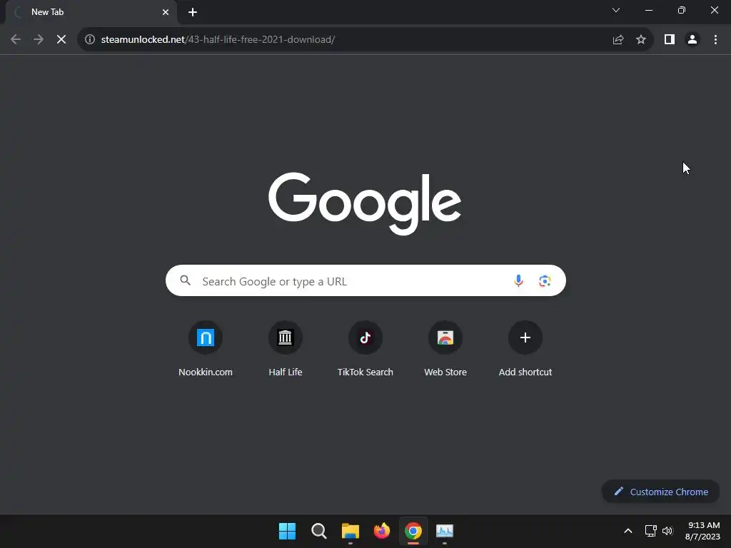This screenshot has height=548, width=731.
Task: Click the Google logo
Action: click(365, 203)
